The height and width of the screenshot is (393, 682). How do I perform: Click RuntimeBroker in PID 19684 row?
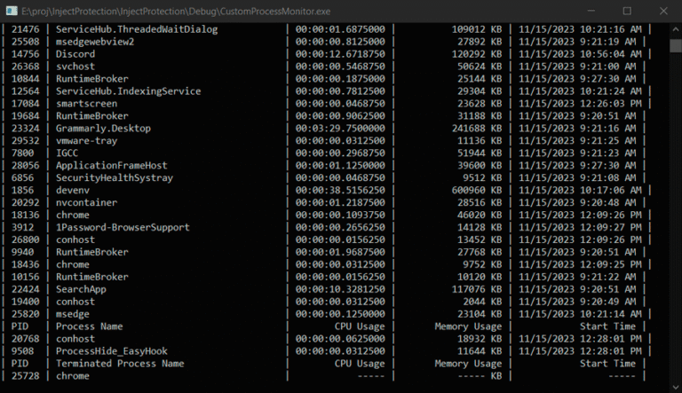click(x=91, y=116)
